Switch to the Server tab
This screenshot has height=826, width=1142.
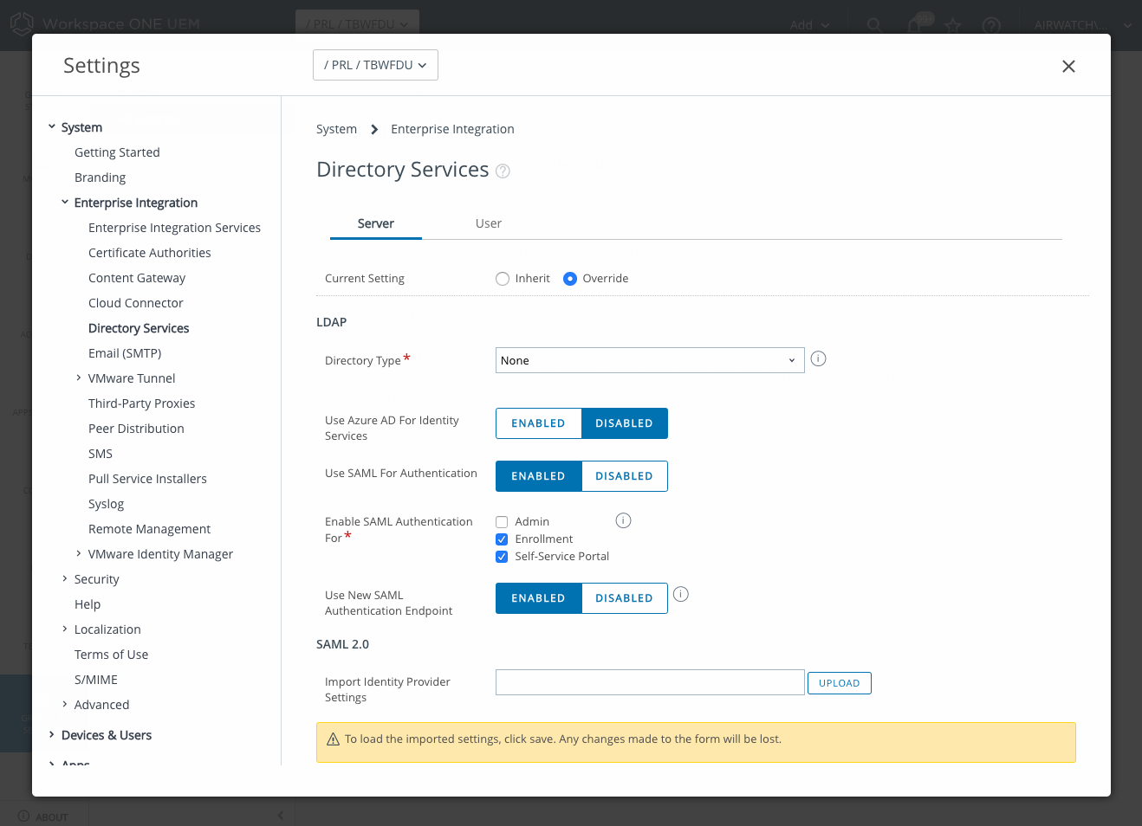(376, 223)
